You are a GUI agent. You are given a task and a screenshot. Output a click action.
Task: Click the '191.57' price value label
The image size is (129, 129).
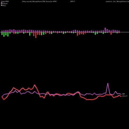point(125,96)
